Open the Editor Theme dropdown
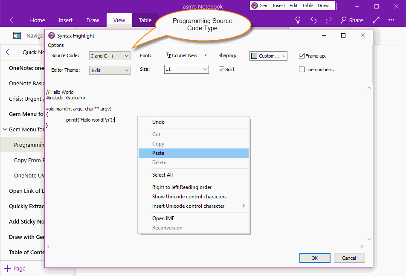The height and width of the screenshot is (276, 406). point(110,70)
